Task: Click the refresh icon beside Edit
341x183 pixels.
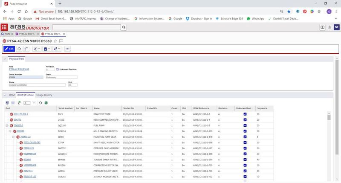Action: [x=20, y=49]
